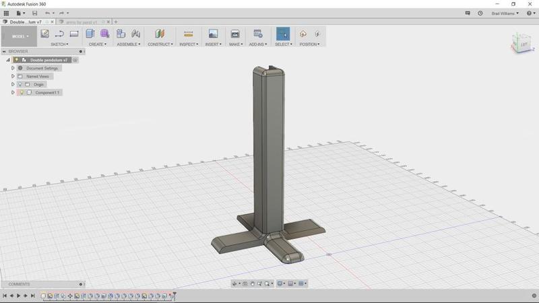Open Display Settings monitor icon
This screenshot has height=303, width=539.
[280, 283]
